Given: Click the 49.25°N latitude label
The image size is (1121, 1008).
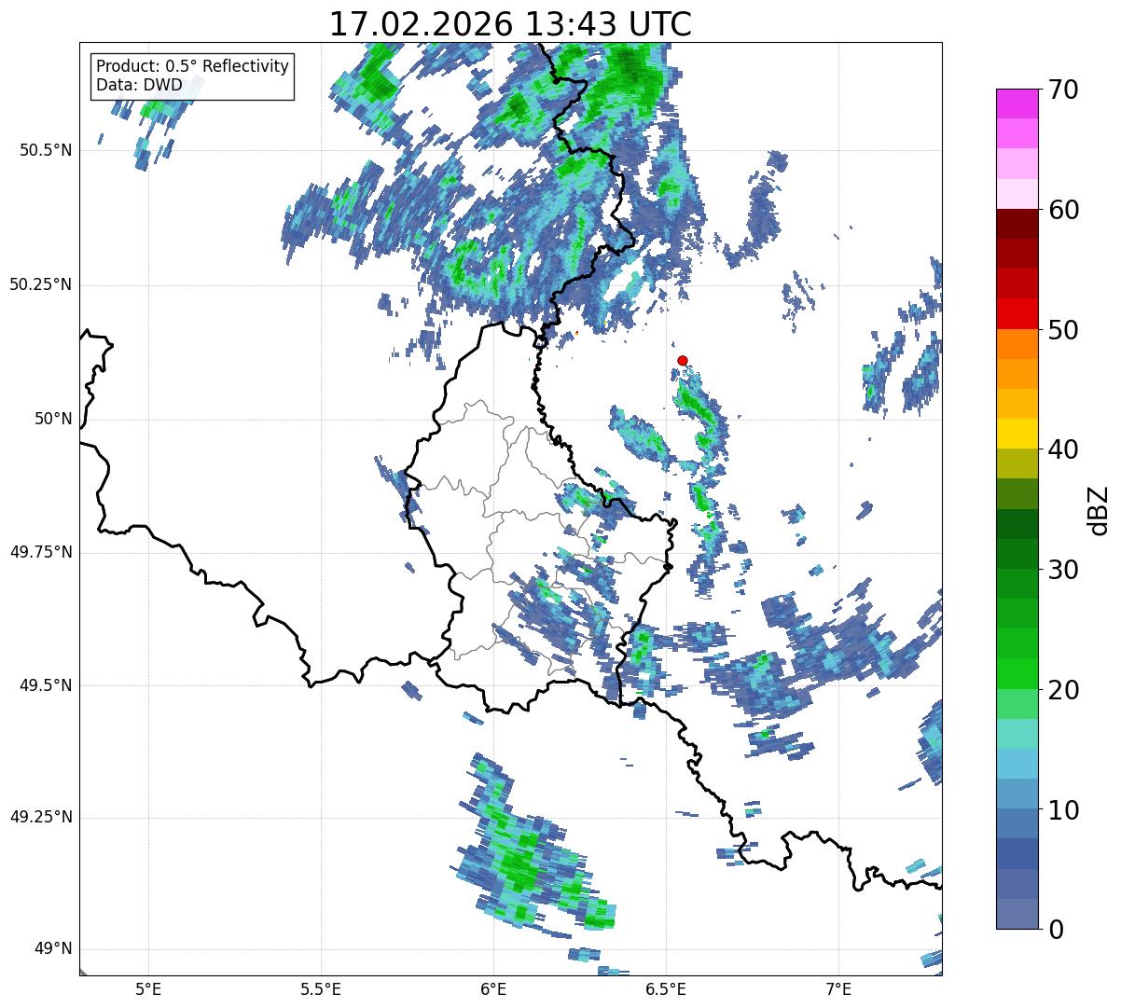Looking at the screenshot, I should coord(41,817).
